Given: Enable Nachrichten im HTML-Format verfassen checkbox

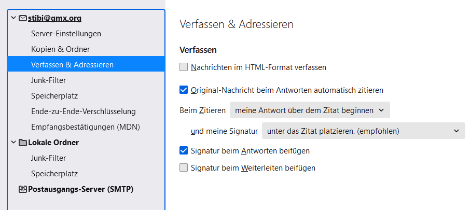Looking at the screenshot, I should point(183,67).
